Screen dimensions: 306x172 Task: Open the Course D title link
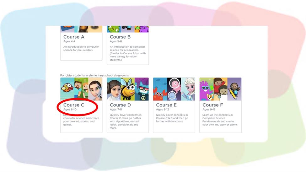pyautogui.click(x=120, y=105)
